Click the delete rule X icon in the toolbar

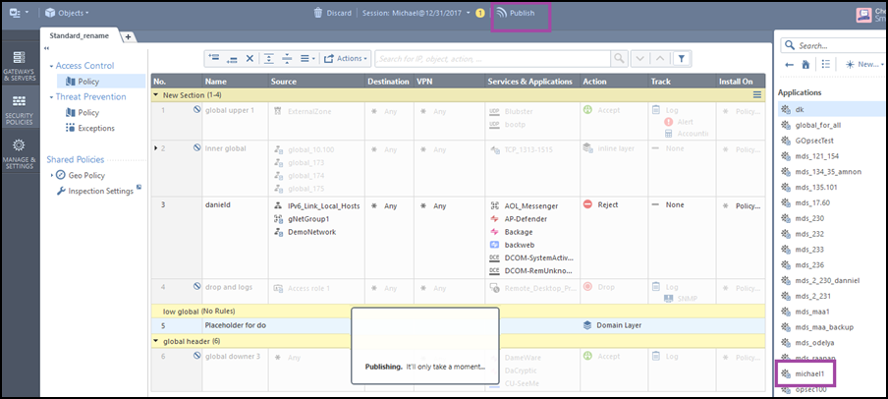coord(250,58)
